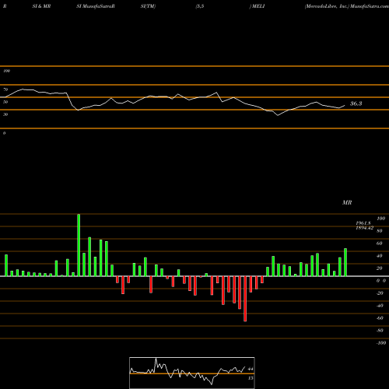Click the MELI ticker text in the header
The height and width of the screenshot is (389, 389).
click(x=258, y=6)
